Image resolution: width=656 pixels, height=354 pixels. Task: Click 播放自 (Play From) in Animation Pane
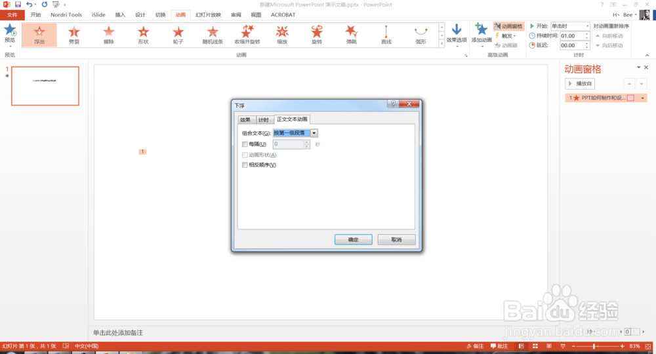click(x=580, y=84)
